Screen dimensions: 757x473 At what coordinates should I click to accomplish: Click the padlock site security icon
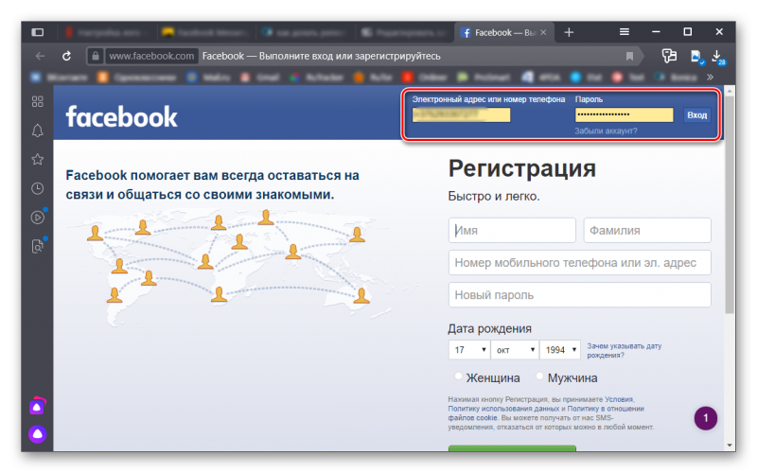pos(96,56)
